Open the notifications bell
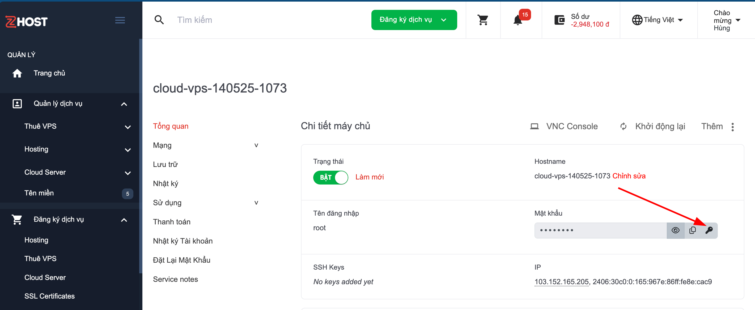Image resolution: width=755 pixels, height=310 pixels. click(x=518, y=20)
